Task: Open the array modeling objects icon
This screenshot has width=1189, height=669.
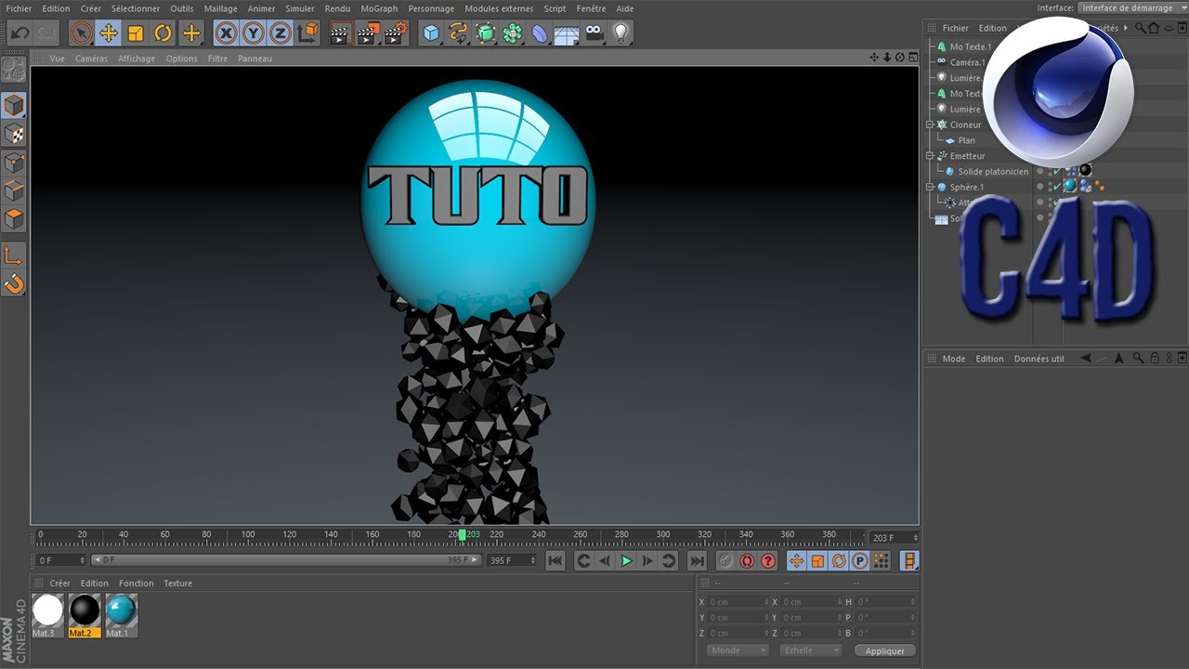Action: (513, 33)
